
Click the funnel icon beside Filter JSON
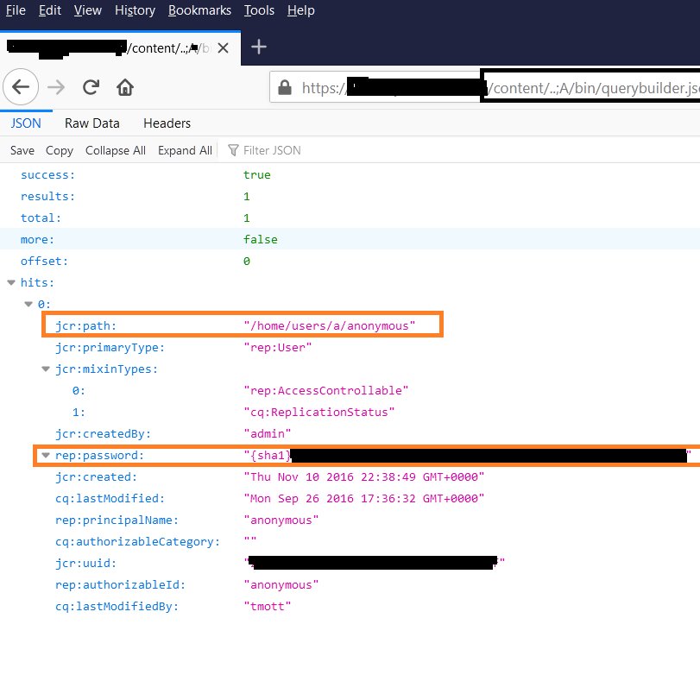click(x=233, y=150)
